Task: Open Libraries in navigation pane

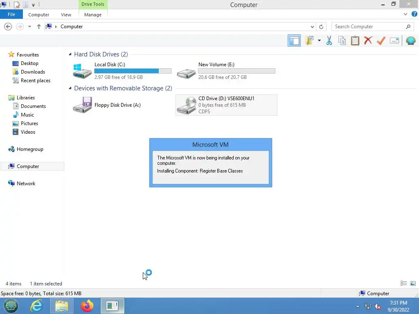Action: (x=26, y=97)
